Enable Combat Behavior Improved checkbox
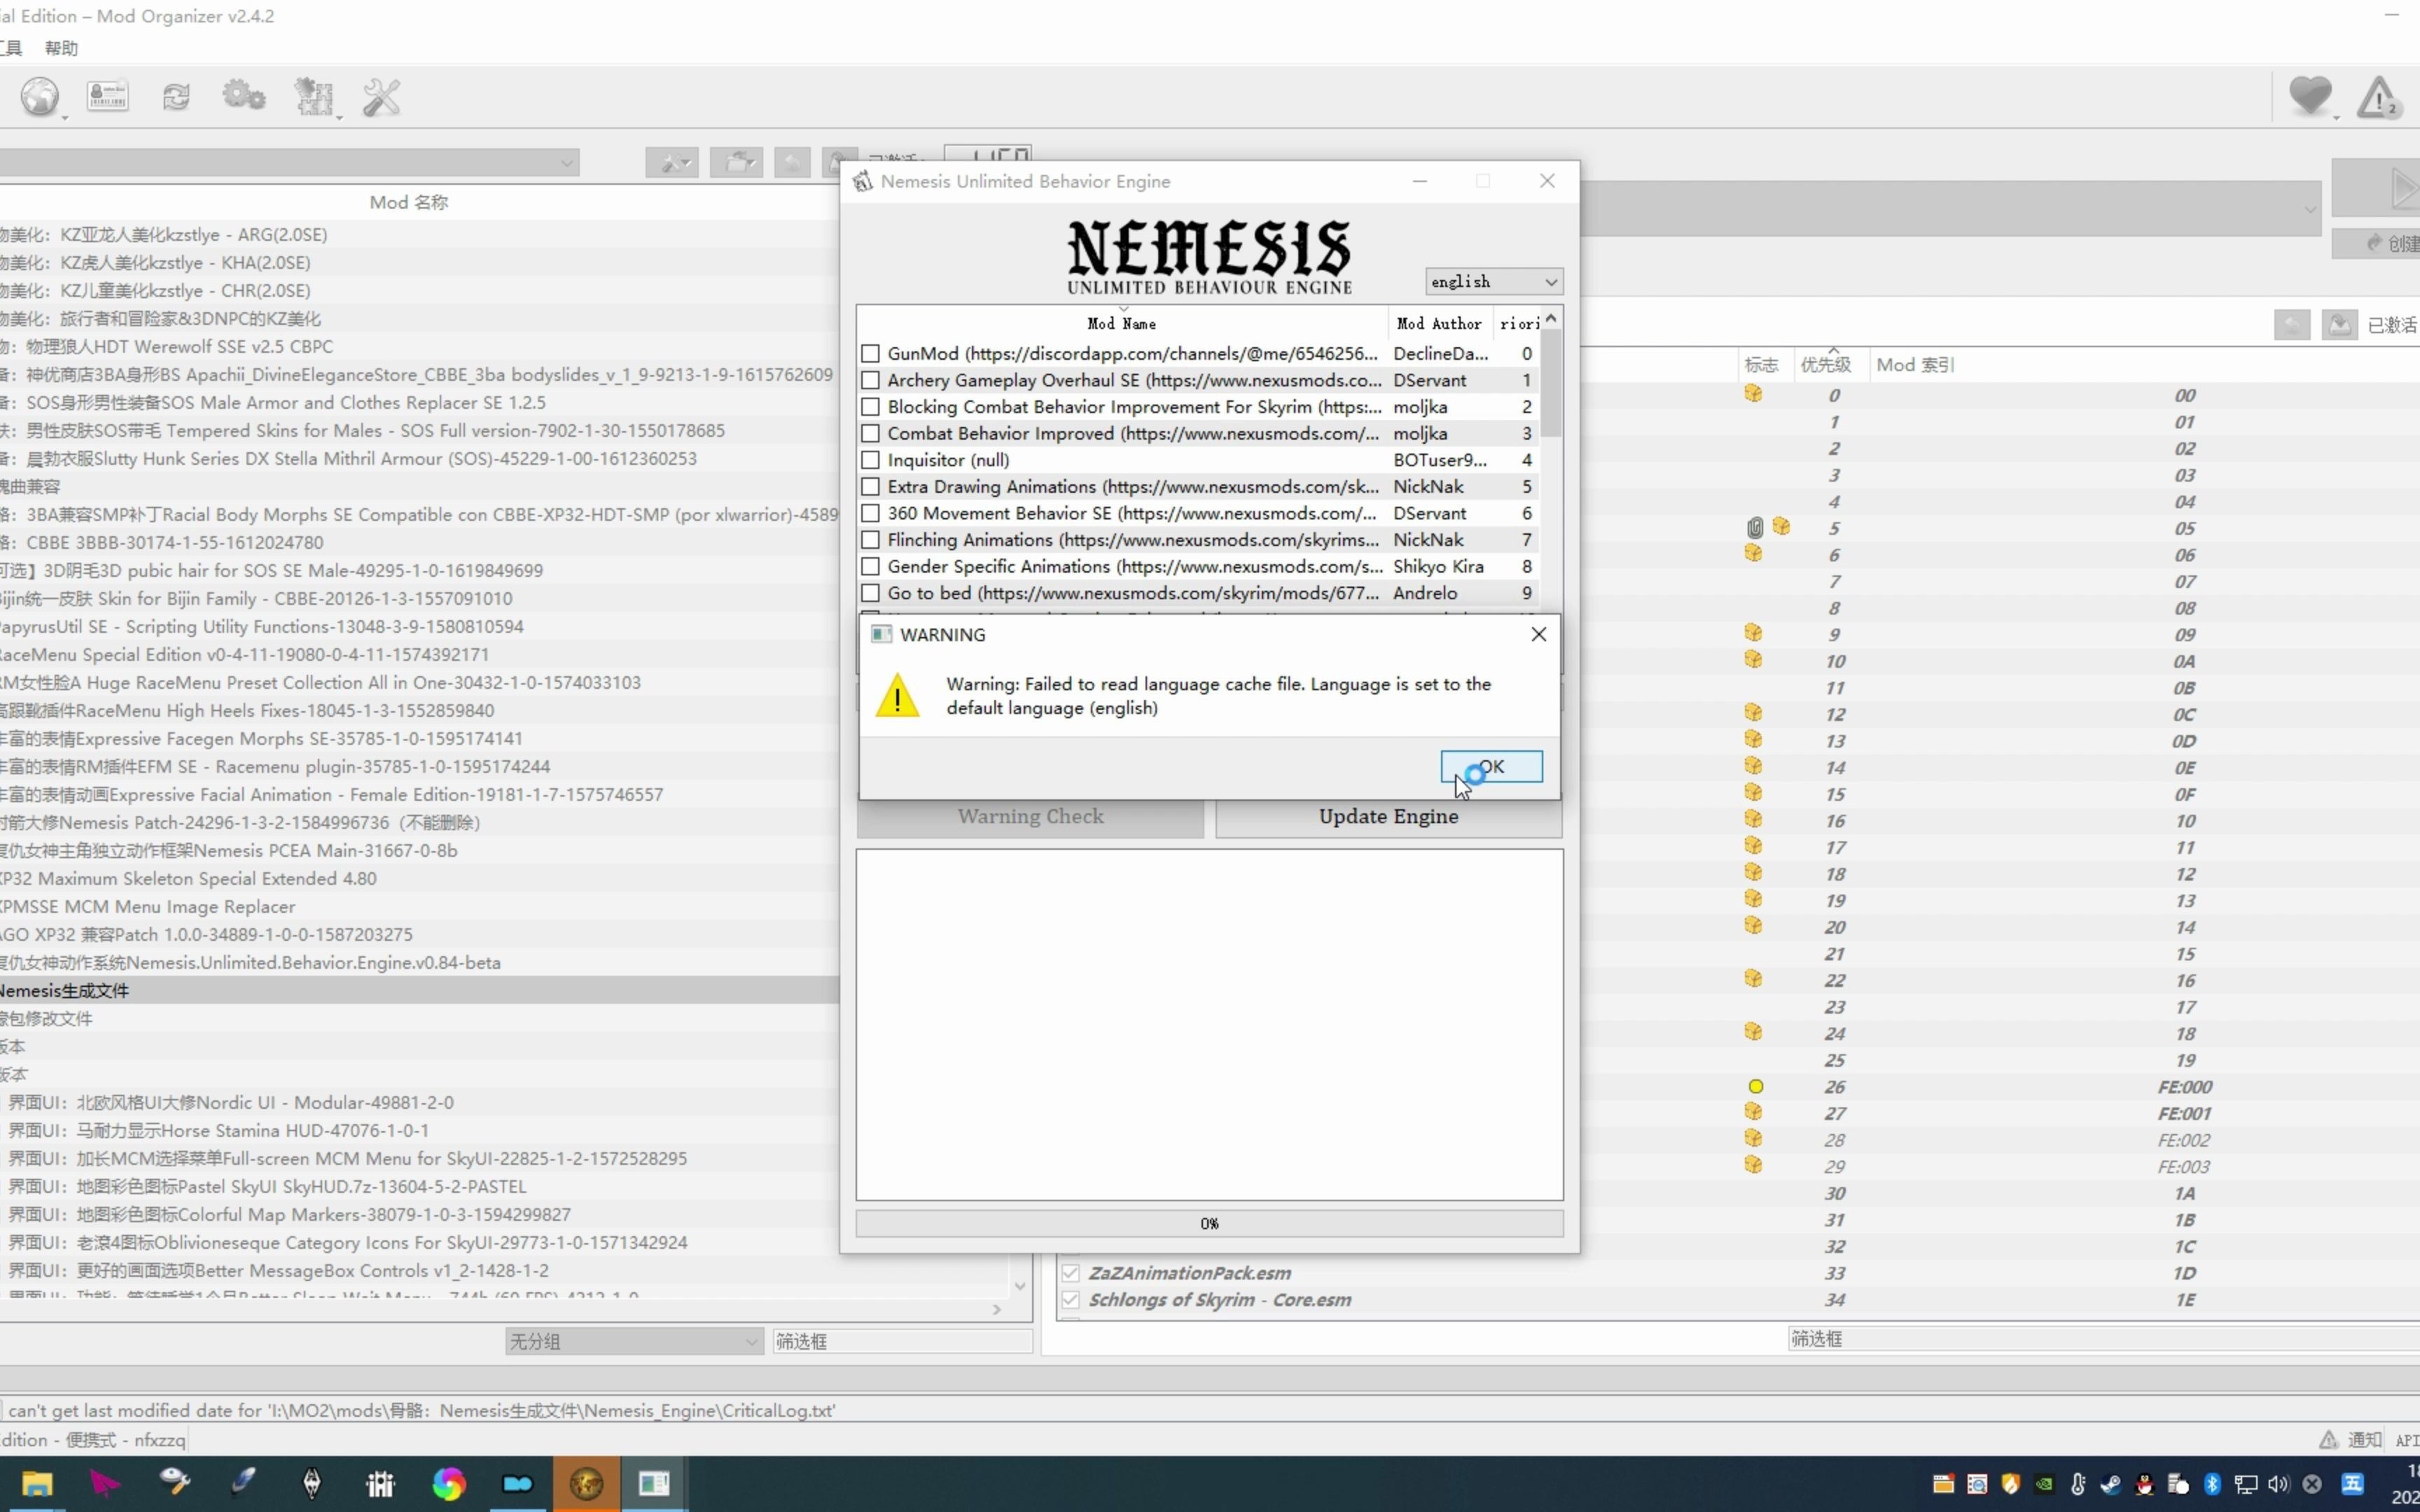 (x=870, y=434)
